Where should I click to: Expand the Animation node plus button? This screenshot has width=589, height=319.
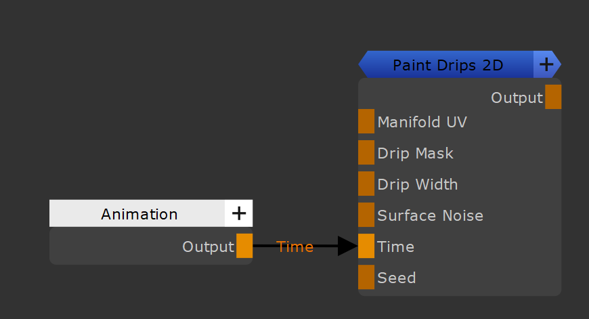[239, 213]
